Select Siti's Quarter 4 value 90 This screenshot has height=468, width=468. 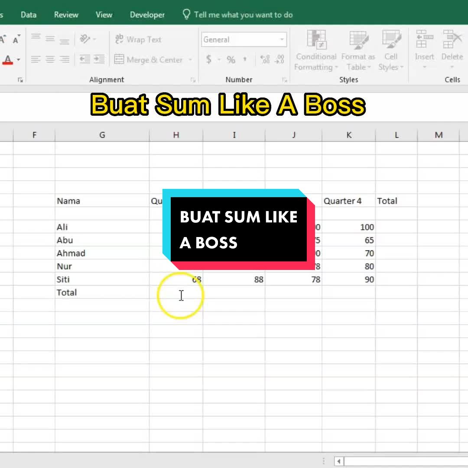coord(348,279)
